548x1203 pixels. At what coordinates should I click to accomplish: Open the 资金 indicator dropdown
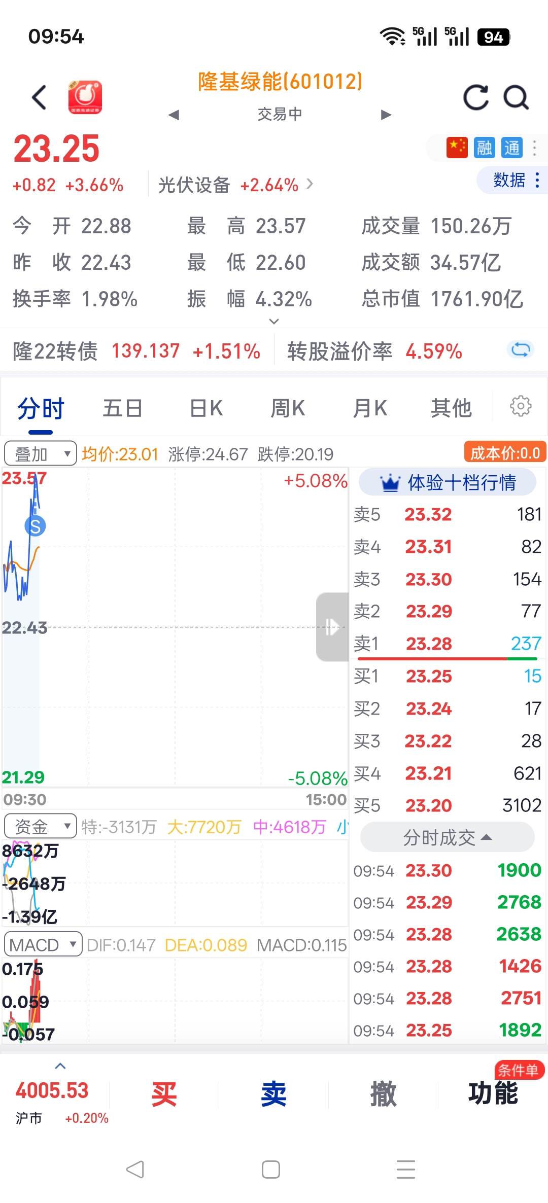41,826
